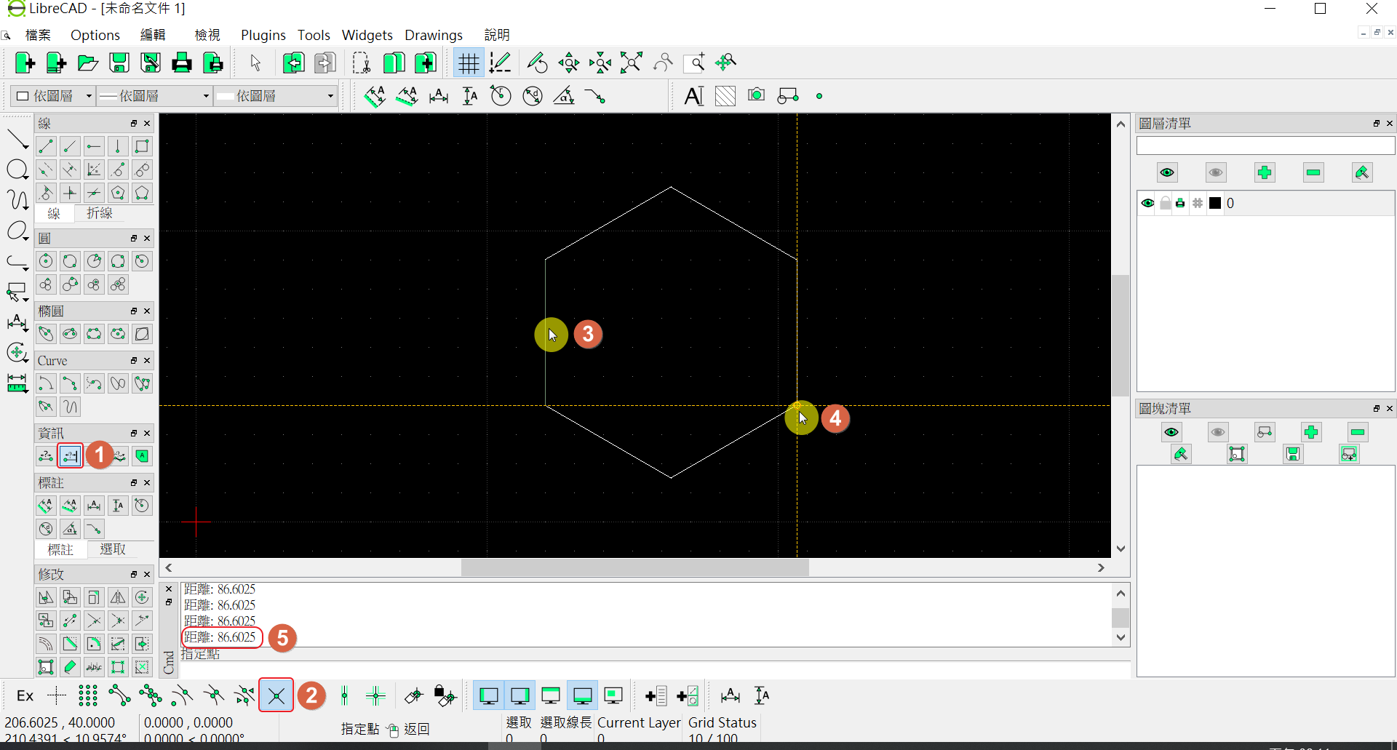Select the Hatch tool icon

coord(725,96)
